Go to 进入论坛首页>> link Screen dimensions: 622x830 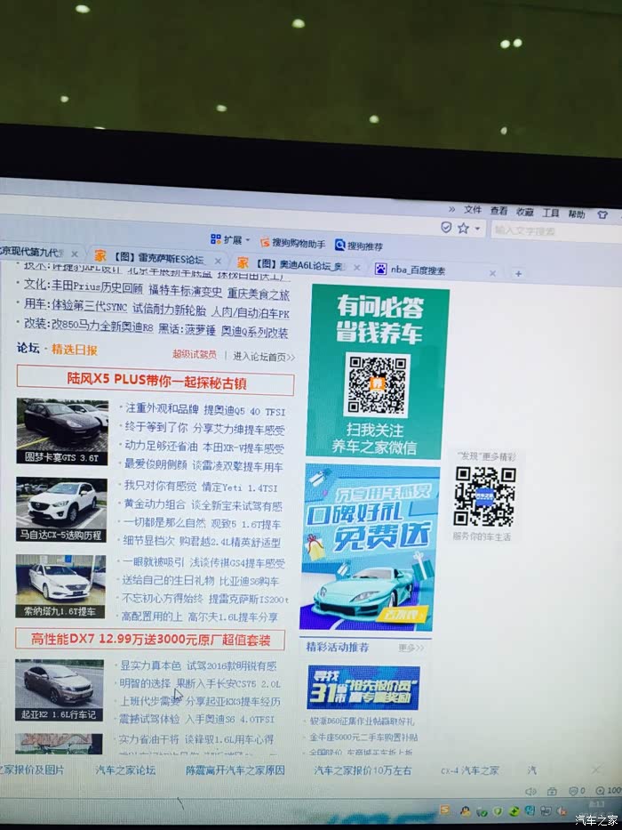click(264, 356)
